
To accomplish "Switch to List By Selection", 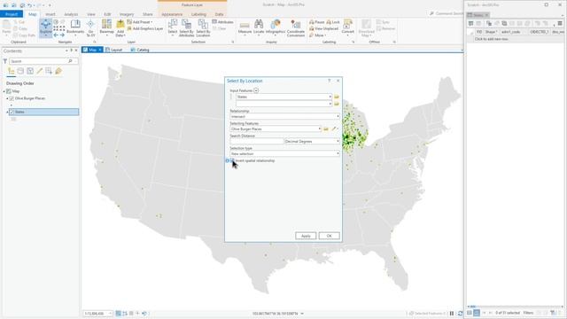I will pos(30,71).
